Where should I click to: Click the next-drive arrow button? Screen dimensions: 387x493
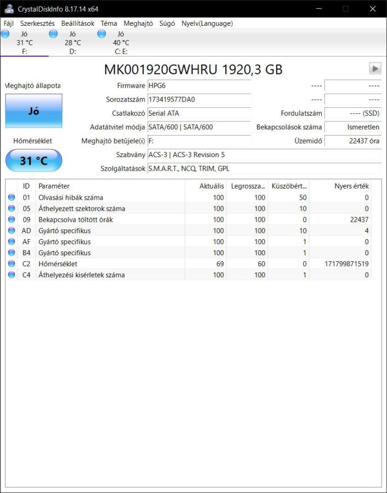[x=375, y=68]
